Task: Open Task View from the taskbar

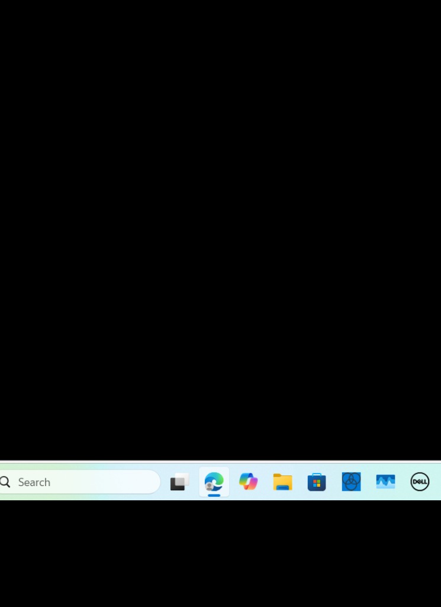Action: click(180, 482)
